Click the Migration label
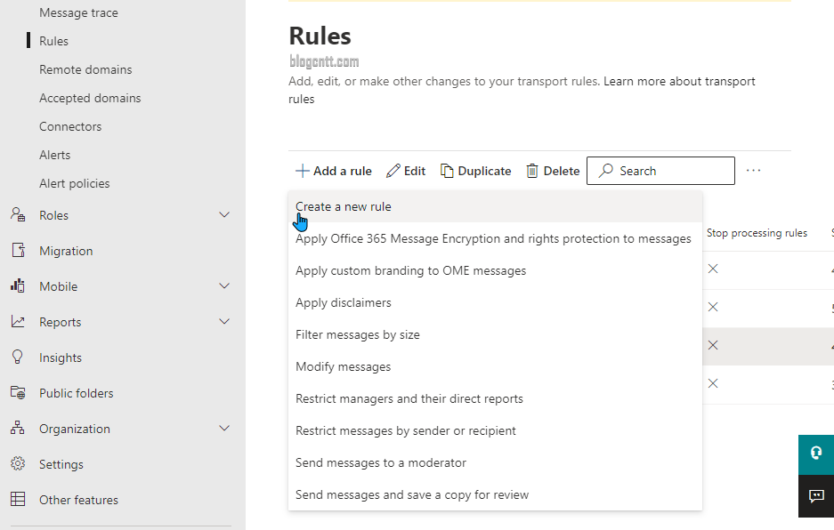834x530 pixels. [66, 251]
